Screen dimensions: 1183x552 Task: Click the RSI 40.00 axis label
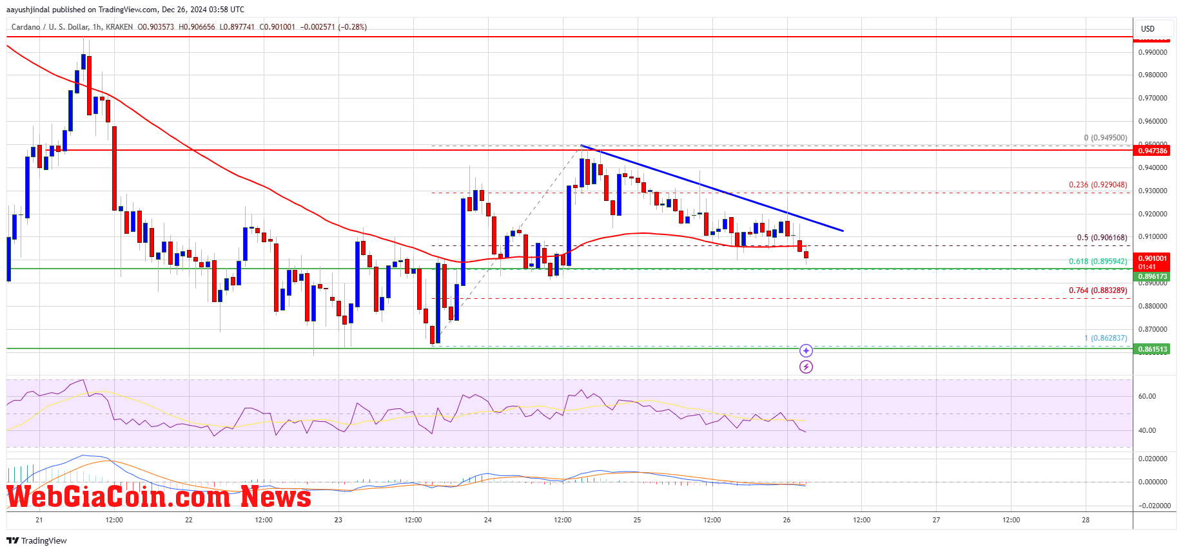pos(1147,431)
